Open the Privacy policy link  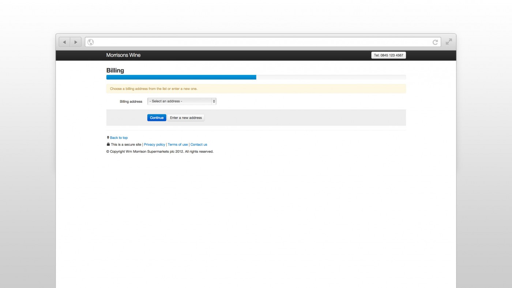(154, 144)
